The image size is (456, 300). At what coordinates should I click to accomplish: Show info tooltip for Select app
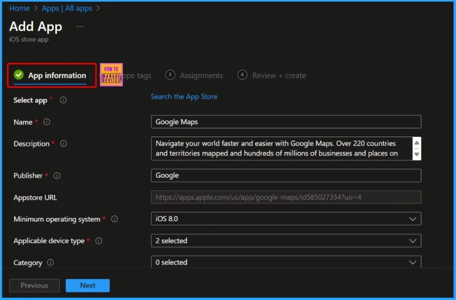[x=63, y=100]
